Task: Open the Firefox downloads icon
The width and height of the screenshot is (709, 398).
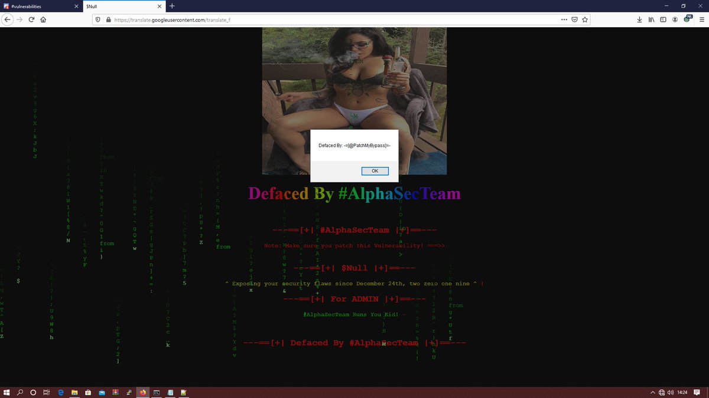Action: 639,19
